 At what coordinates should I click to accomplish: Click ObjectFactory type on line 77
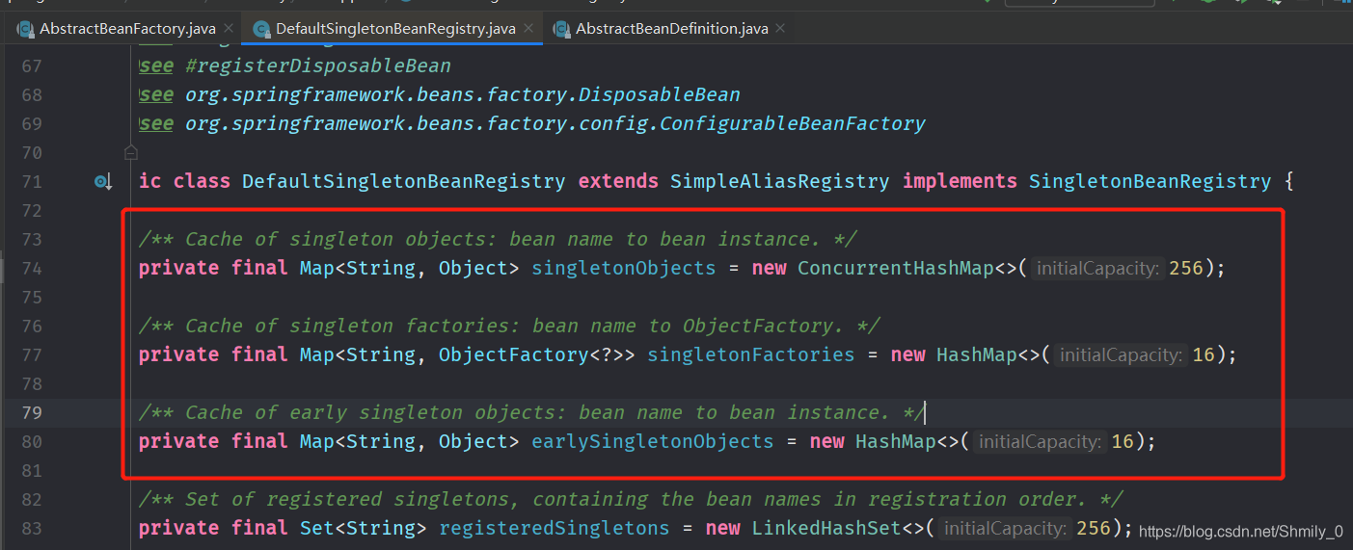coord(514,354)
